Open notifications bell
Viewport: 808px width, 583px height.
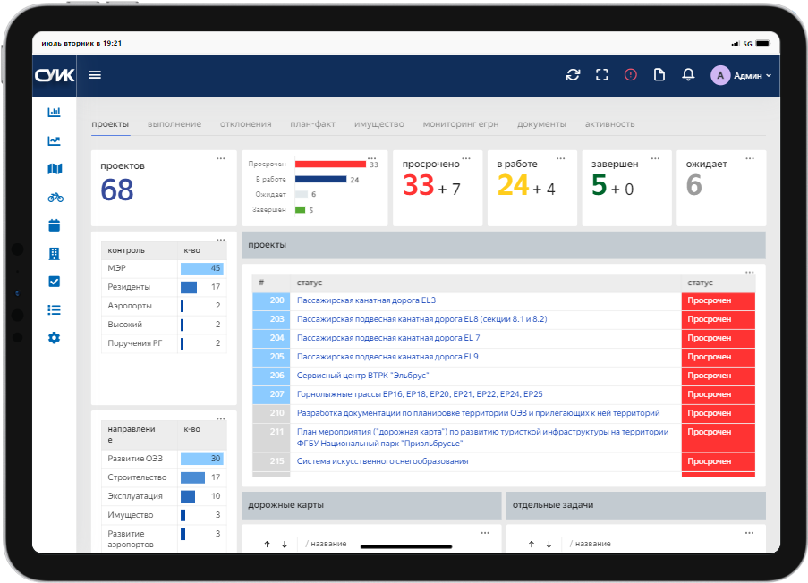point(688,75)
